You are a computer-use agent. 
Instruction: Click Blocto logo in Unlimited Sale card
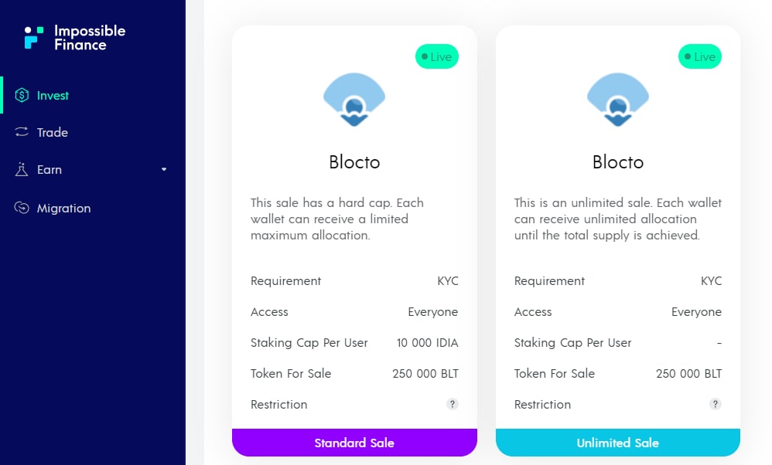click(617, 100)
